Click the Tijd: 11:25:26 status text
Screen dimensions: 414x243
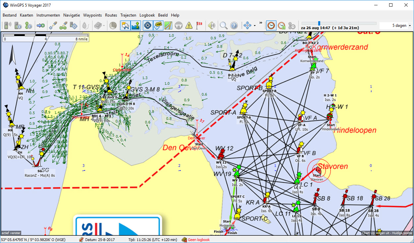pos(152,240)
